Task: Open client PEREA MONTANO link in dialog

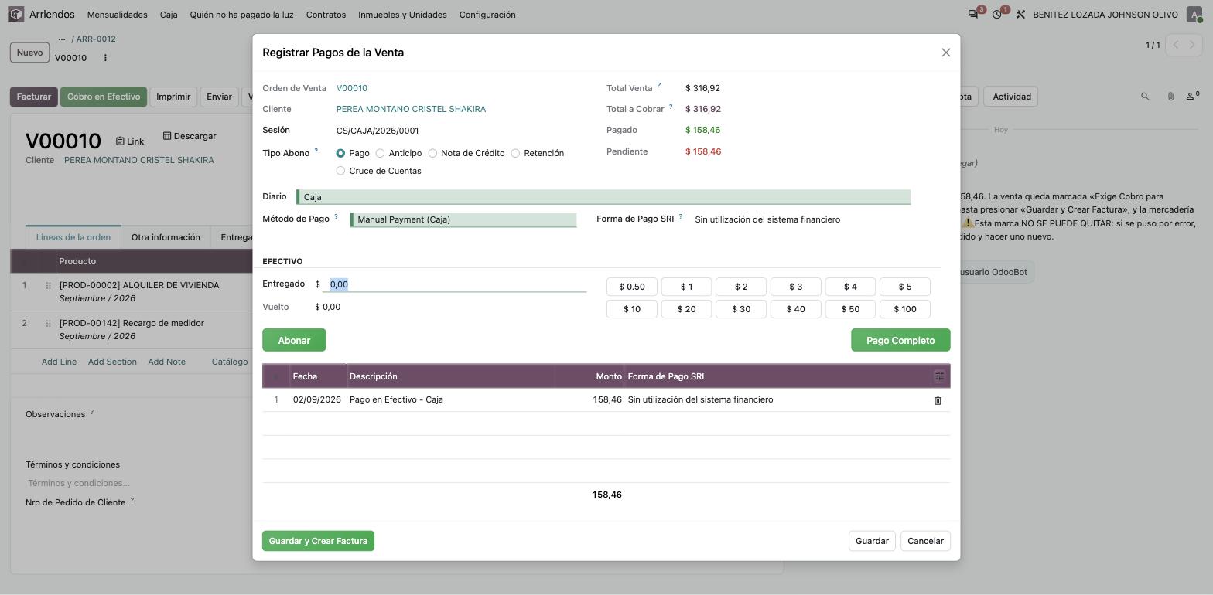Action: (411, 109)
